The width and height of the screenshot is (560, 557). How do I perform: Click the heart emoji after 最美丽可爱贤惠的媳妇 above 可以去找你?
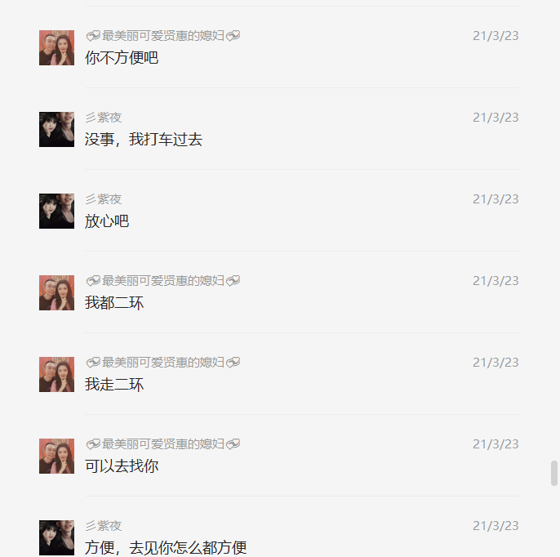point(233,444)
